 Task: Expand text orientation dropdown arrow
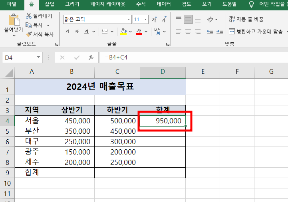216,19
